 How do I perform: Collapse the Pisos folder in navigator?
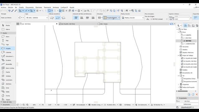(x=178, y=32)
